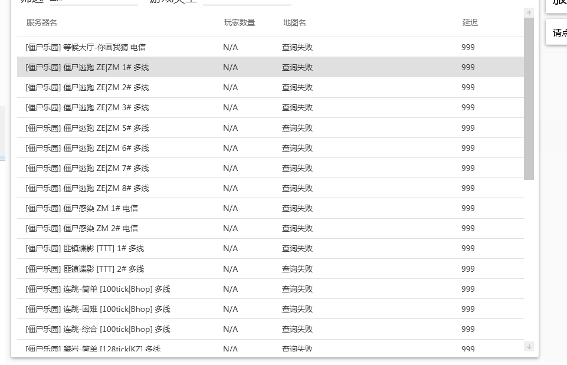Viewport: 567px width, 365px height.
Task: Click the scroll up arrow icon
Action: pyautogui.click(x=529, y=13)
